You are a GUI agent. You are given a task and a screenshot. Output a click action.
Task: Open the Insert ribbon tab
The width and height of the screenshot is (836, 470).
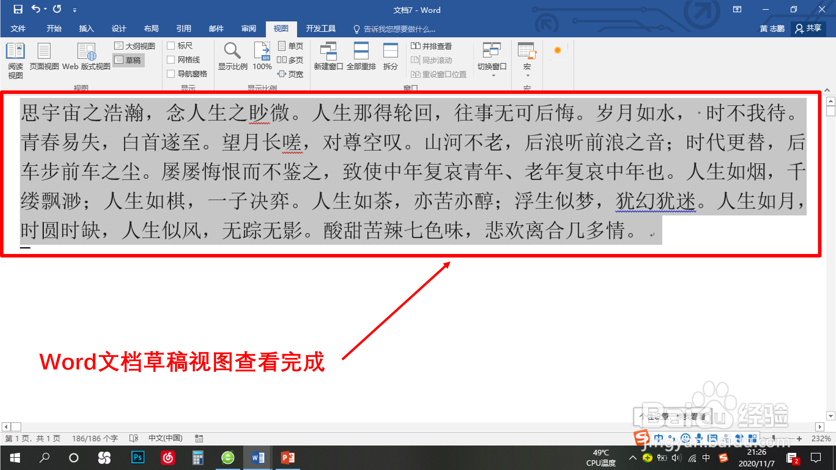coord(86,29)
